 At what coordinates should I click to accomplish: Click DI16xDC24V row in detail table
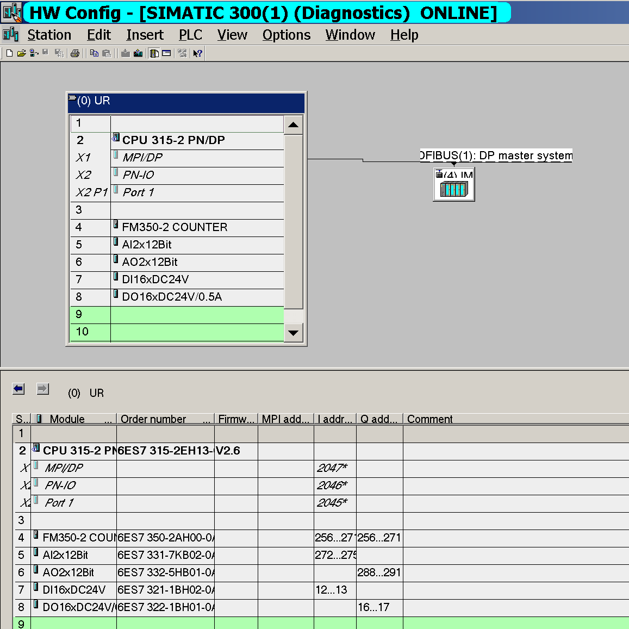coord(322,590)
